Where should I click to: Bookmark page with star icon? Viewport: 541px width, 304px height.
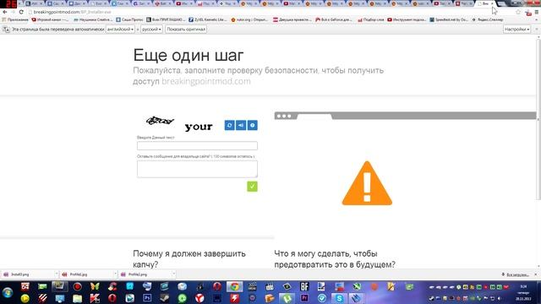[518, 12]
